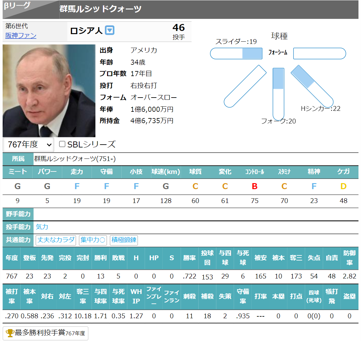This screenshot has height=341, width=361.
Task: Open the 767年度 season dropdown
Action: tap(28, 145)
